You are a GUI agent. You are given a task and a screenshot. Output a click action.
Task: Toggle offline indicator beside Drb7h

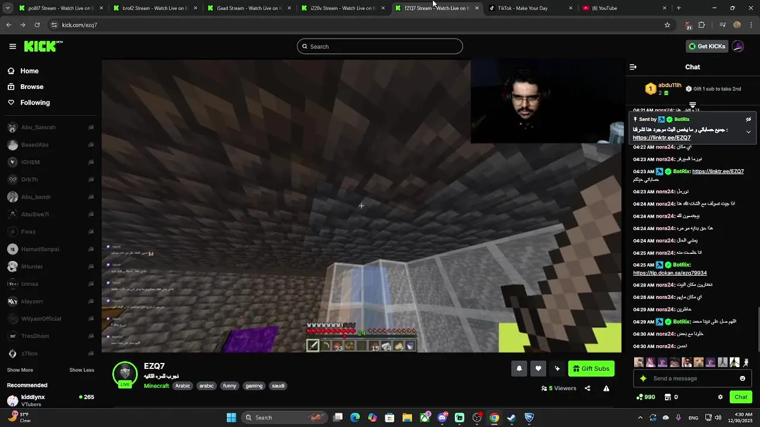(x=91, y=180)
